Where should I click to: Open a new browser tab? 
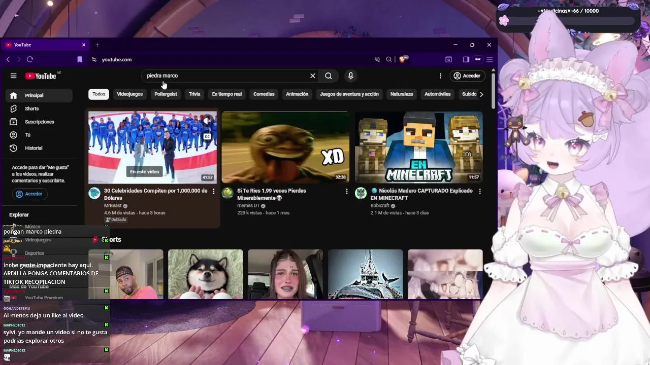97,45
